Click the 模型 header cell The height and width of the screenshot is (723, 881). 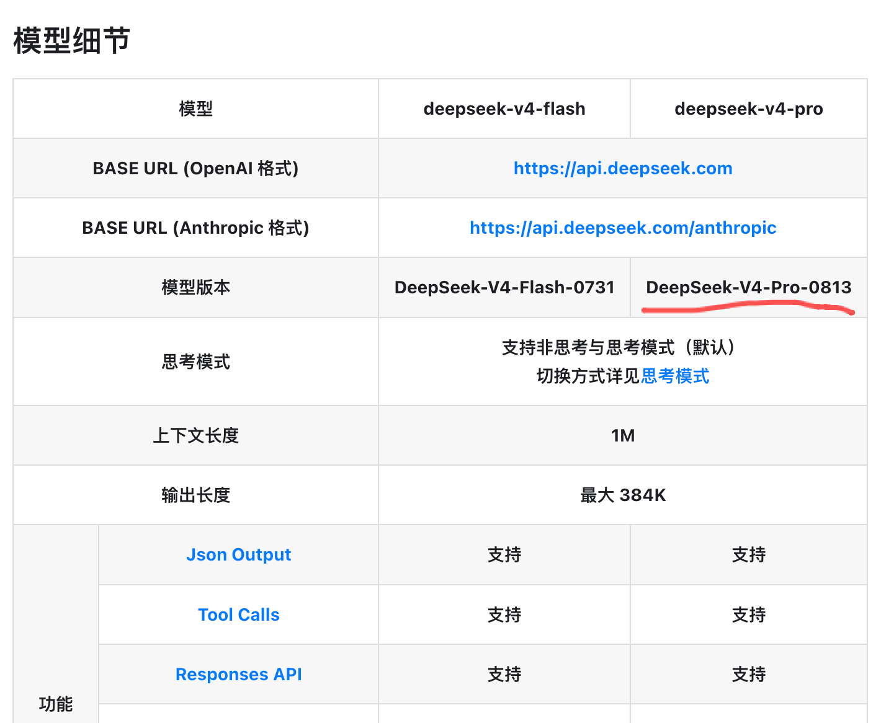196,109
